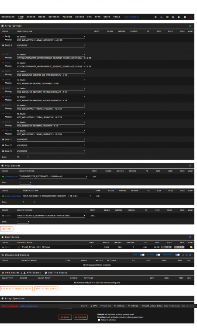Click the red power icon in header
The width and height of the screenshot is (197, 328).
coord(191,17)
